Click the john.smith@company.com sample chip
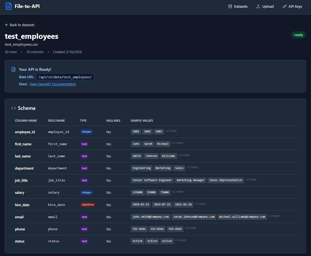This screenshot has width=311, height=256. tap(151, 217)
